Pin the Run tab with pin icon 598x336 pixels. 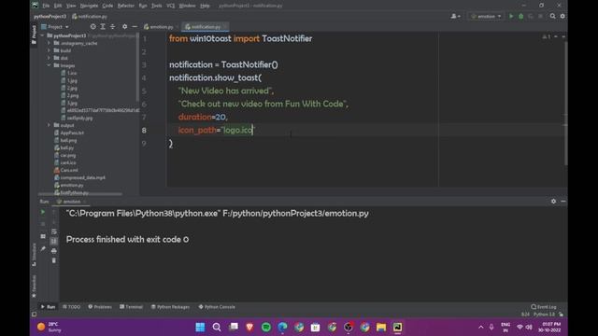coord(43,249)
